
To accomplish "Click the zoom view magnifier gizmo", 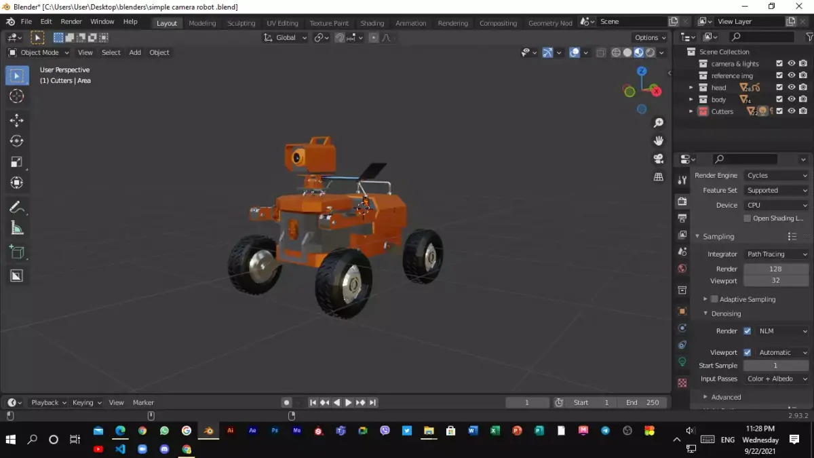I will [658, 123].
